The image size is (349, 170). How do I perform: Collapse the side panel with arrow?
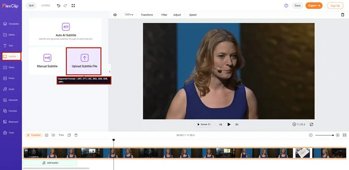pyautogui.click(x=110, y=72)
